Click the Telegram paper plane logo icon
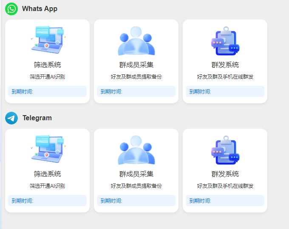 click(x=11, y=118)
